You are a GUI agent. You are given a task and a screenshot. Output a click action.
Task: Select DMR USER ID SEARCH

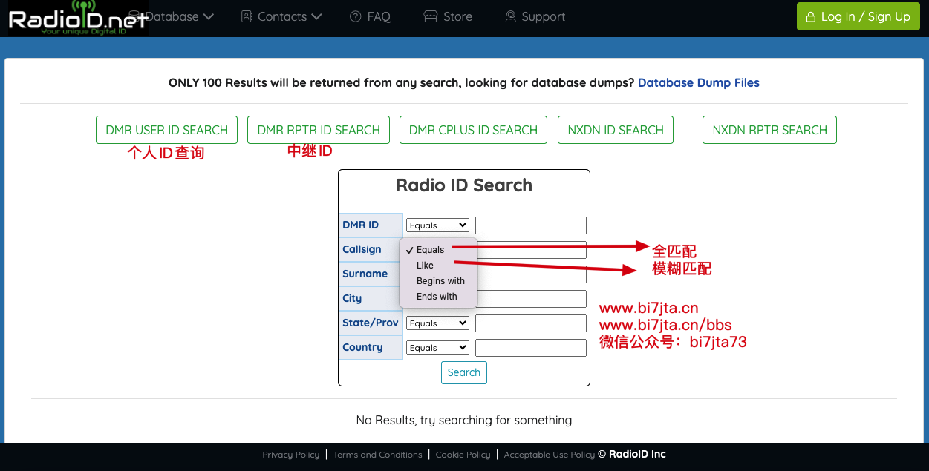[166, 130]
